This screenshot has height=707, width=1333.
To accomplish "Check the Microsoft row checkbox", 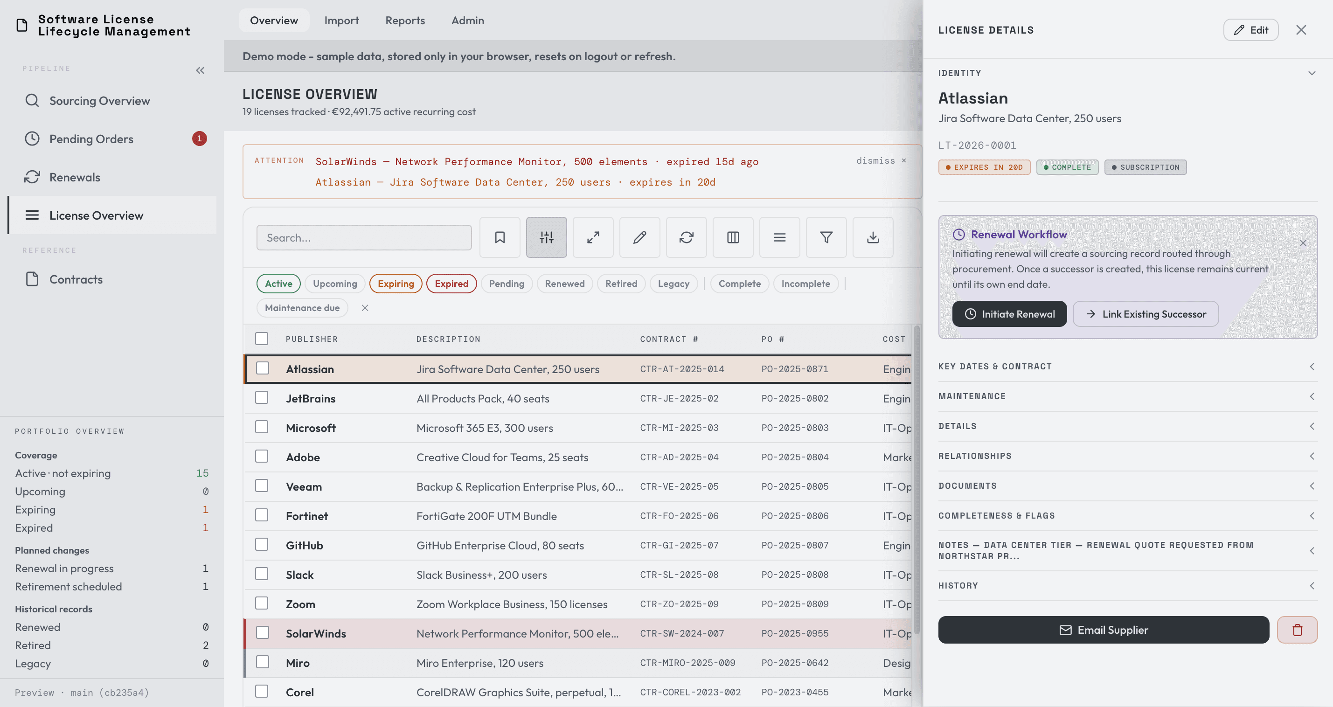I will pyautogui.click(x=262, y=428).
